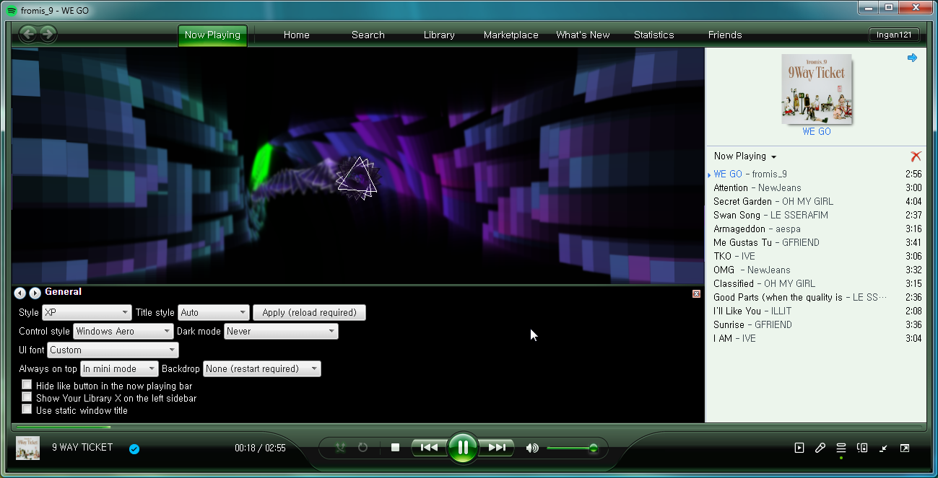Open the Style dropdown showing XP
This screenshot has width=938, height=478.
pos(87,313)
